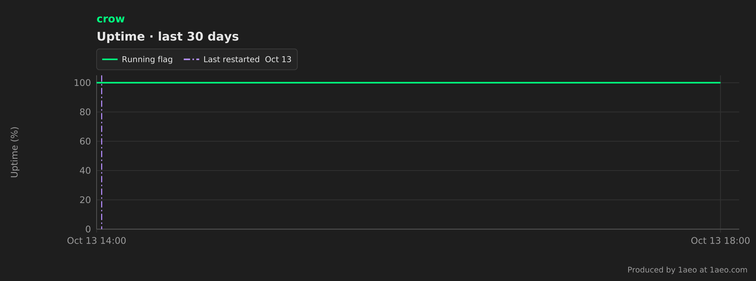This screenshot has width=756, height=281.
Task: Click the vertical gridline at Oct 13 18:00
Action: (x=720, y=154)
